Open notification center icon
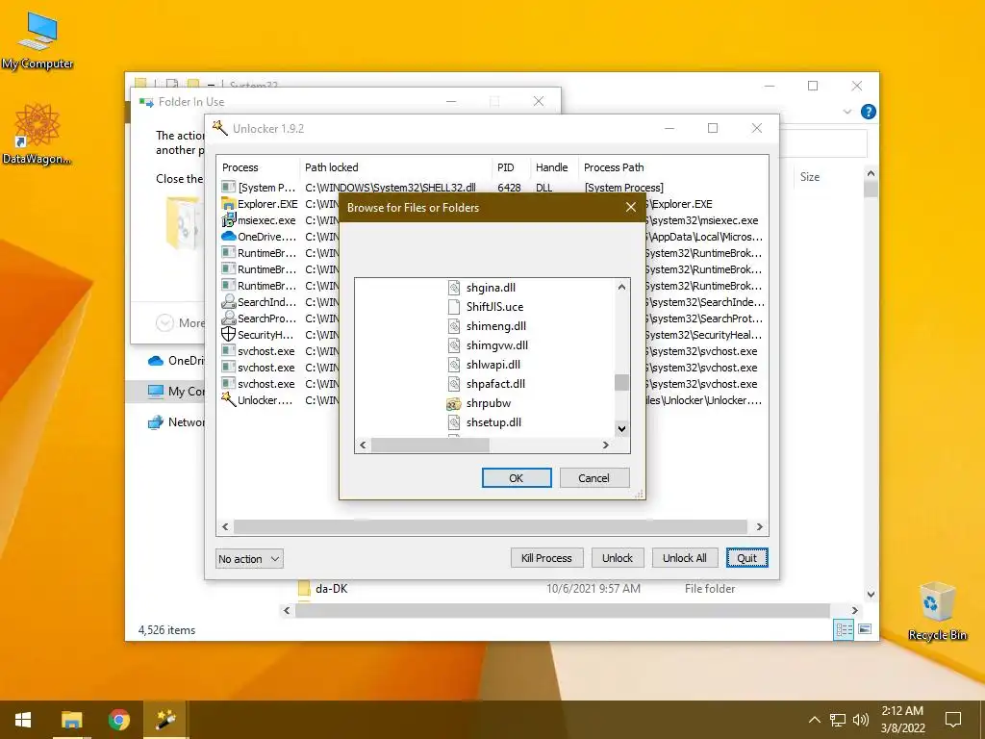The height and width of the screenshot is (739, 985). 953,720
